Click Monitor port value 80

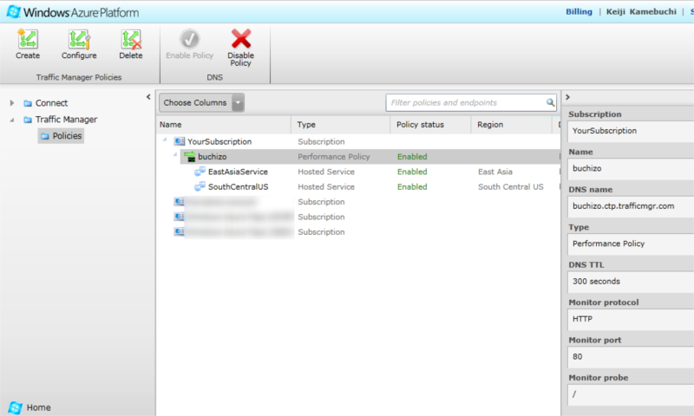[631, 356]
